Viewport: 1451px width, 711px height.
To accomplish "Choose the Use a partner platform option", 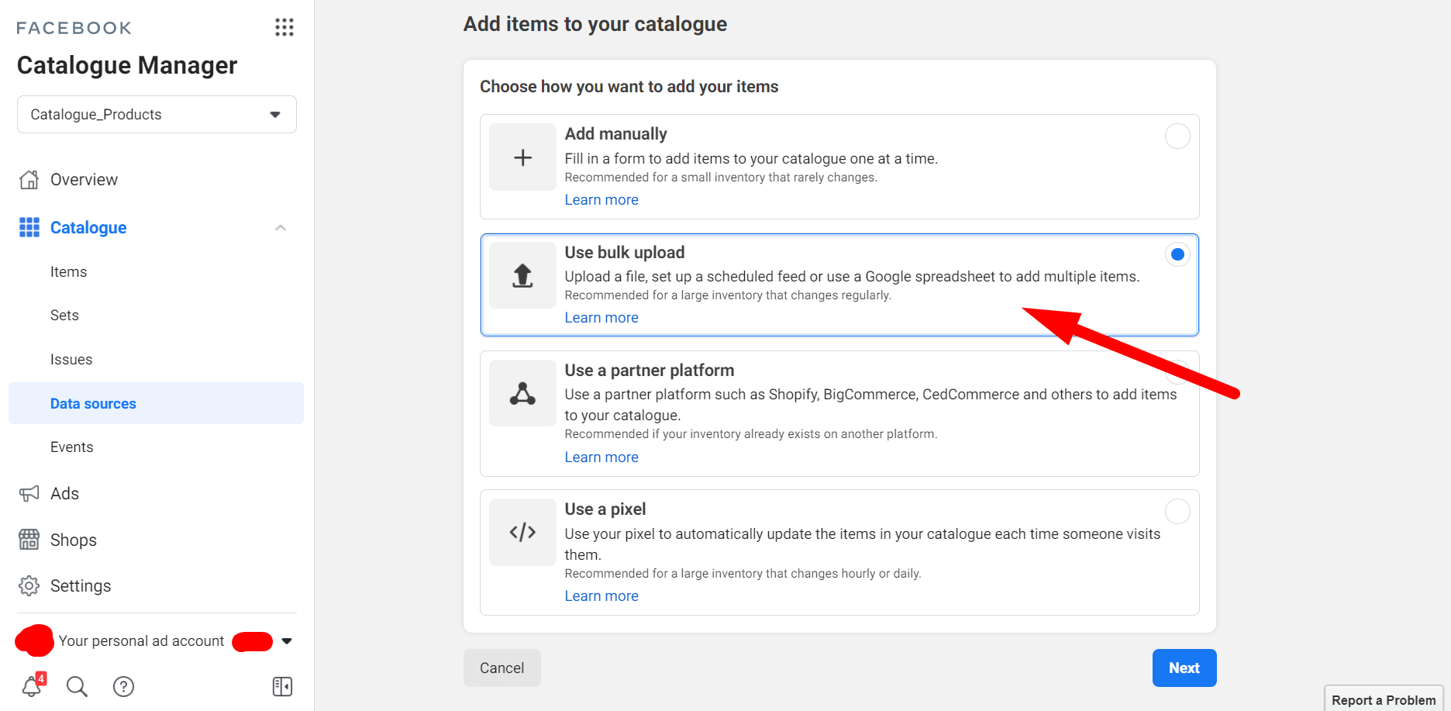I will pyautogui.click(x=1177, y=372).
